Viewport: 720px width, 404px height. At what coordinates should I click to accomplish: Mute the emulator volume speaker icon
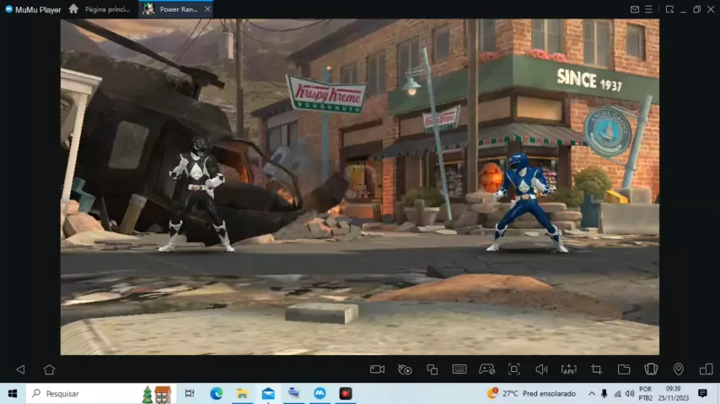[541, 369]
